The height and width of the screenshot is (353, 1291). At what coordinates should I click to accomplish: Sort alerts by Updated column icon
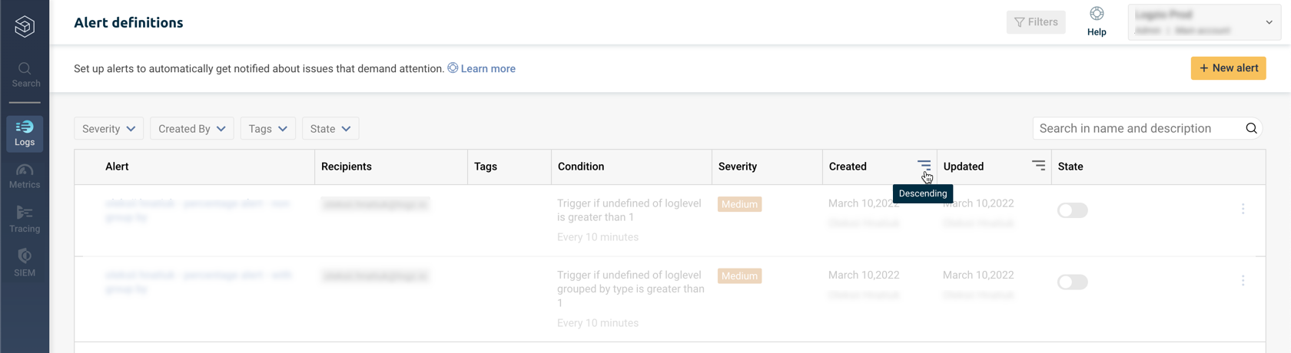pyautogui.click(x=1038, y=166)
